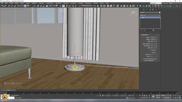
Task: Toggle the 3D Snaps icon
Action: (x=67, y=6)
